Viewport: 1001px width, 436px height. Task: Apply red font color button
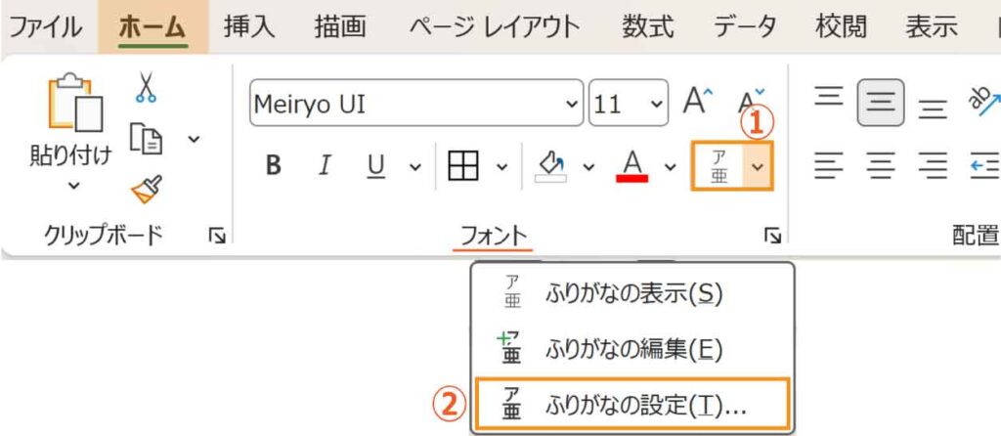[632, 166]
